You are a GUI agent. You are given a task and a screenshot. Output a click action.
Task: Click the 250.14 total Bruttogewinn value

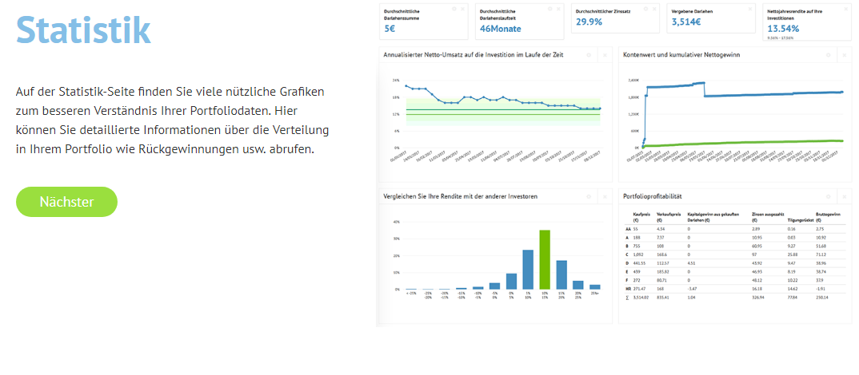[821, 297]
